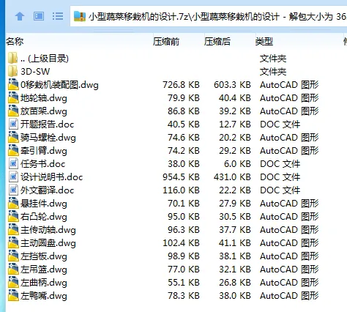Image resolution: width=347 pixels, height=312 pixels.
Task: Select file name 主动圆盘.dwg
Action: (48, 243)
